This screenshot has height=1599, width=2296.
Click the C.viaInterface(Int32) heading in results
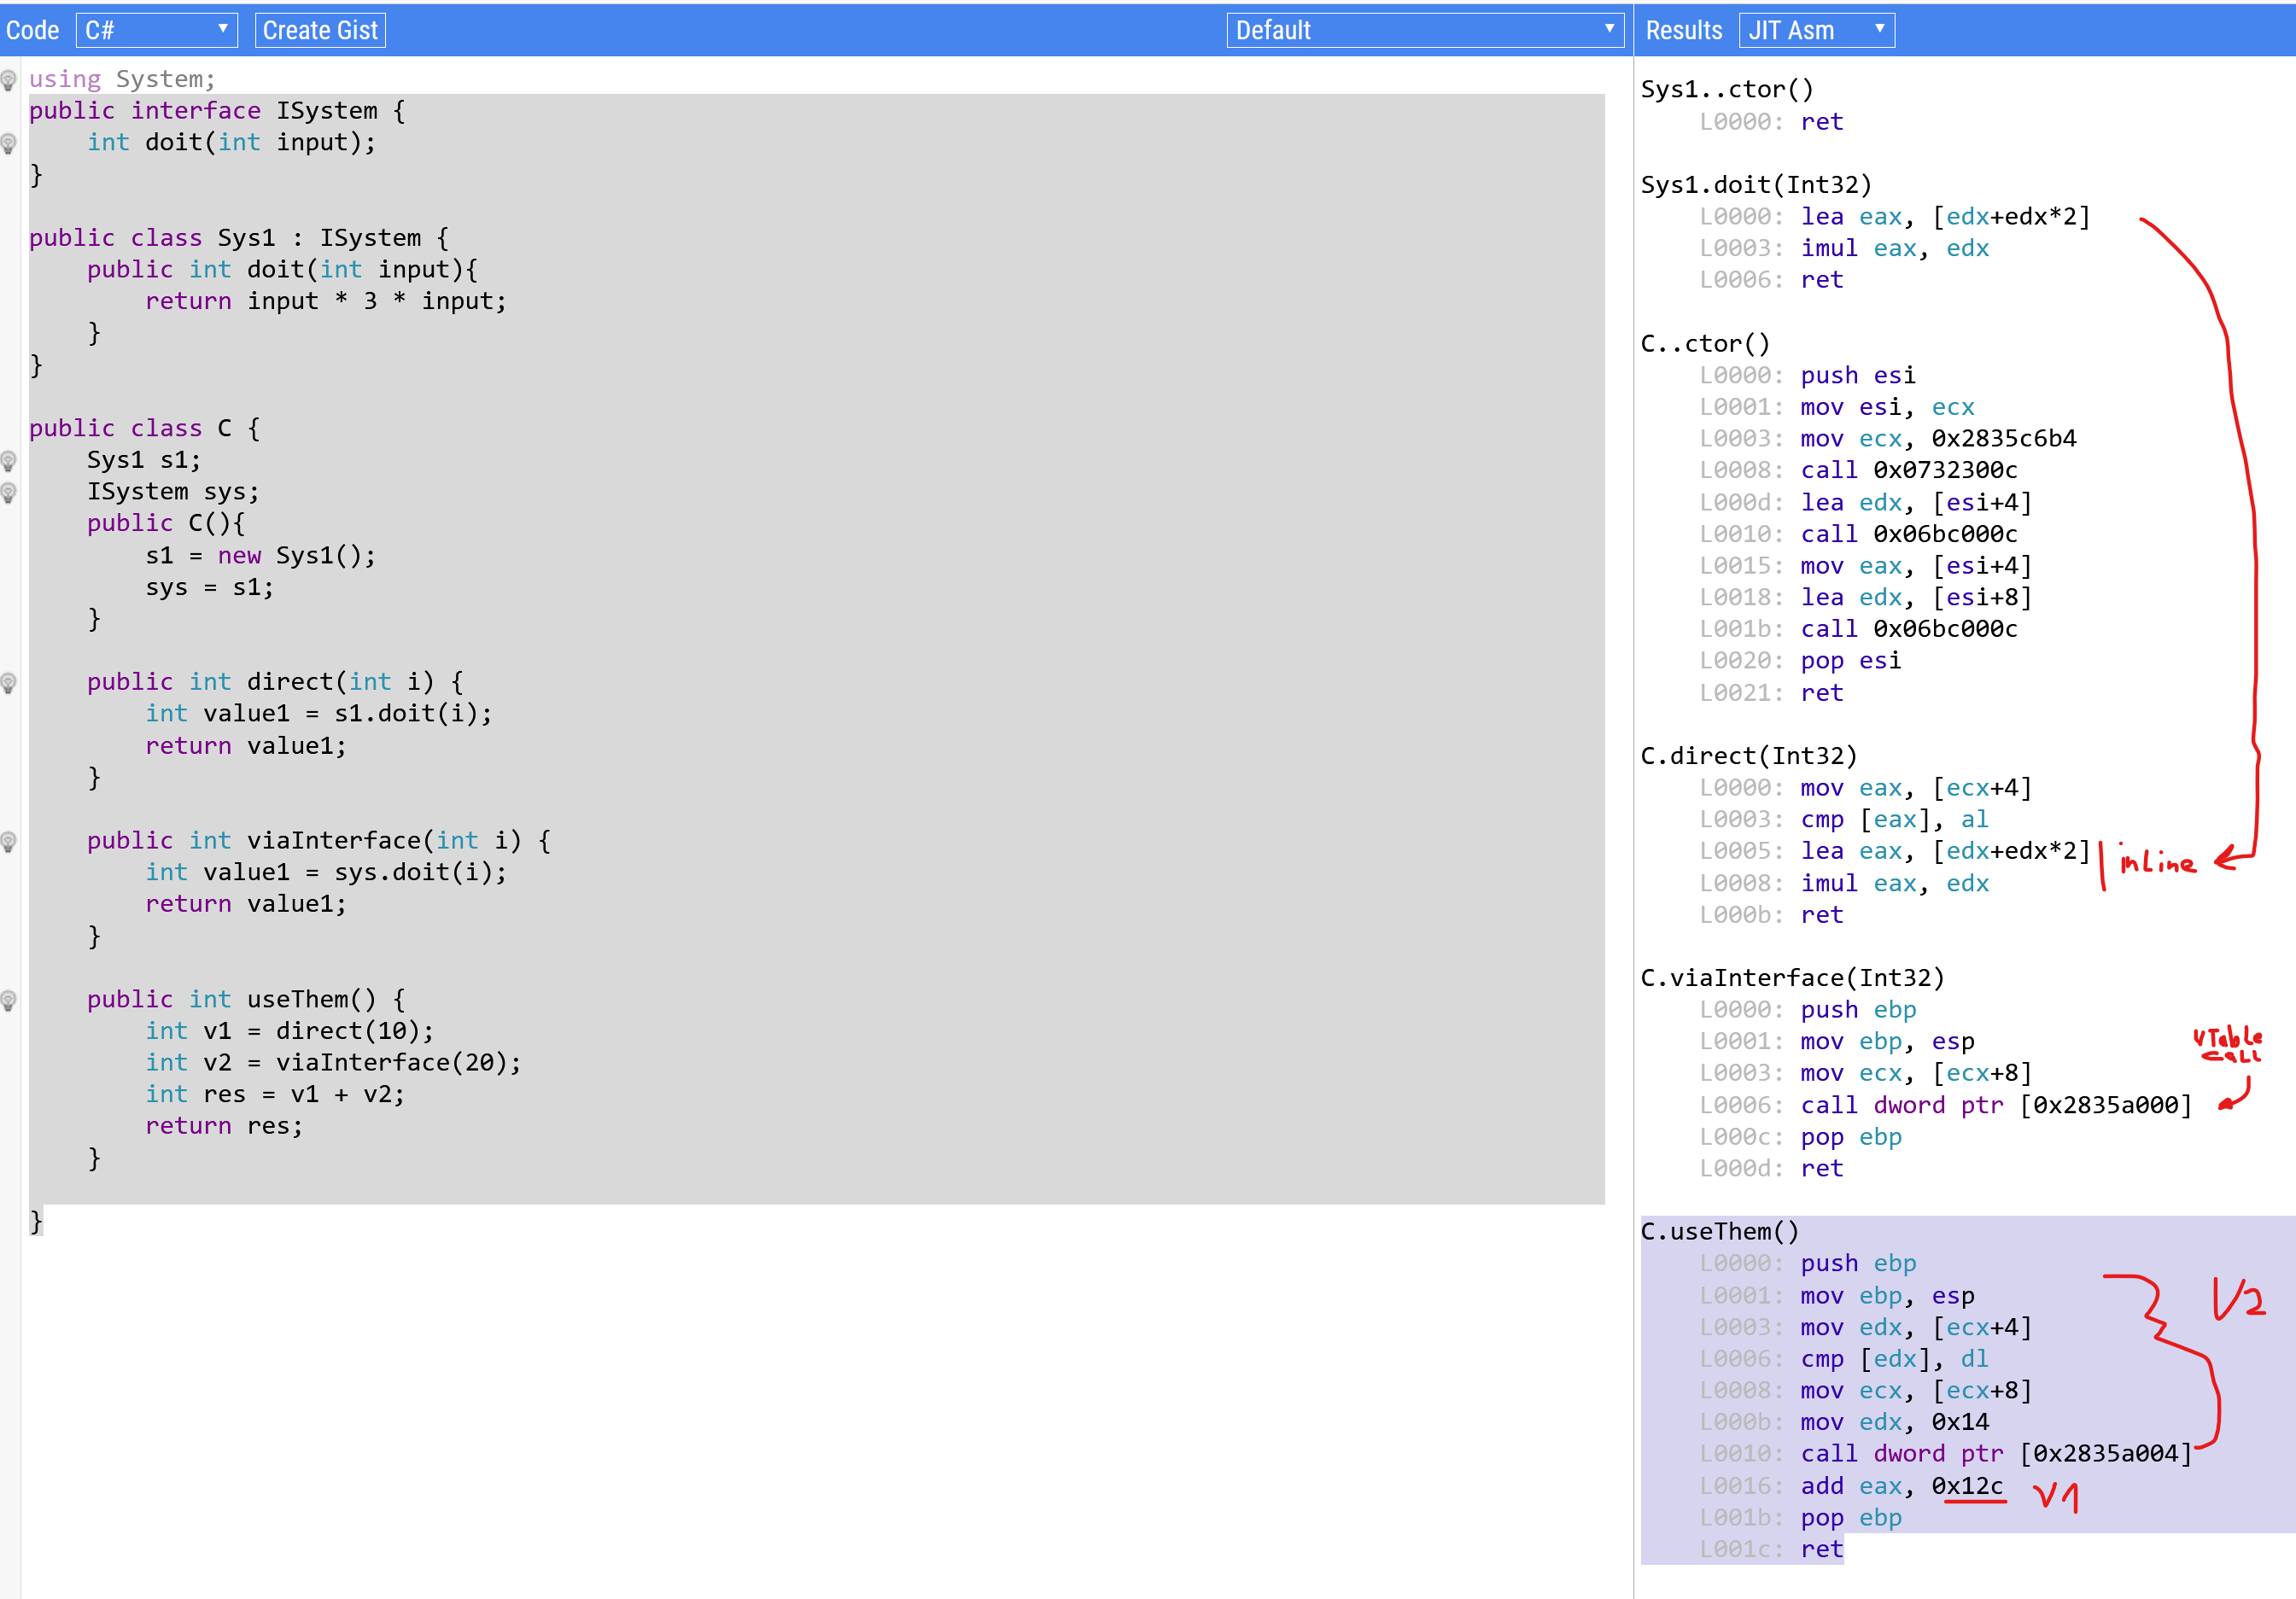[1791, 977]
